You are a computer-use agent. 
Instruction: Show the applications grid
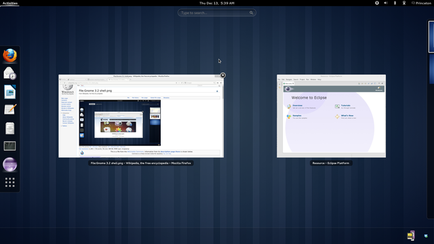[10, 182]
